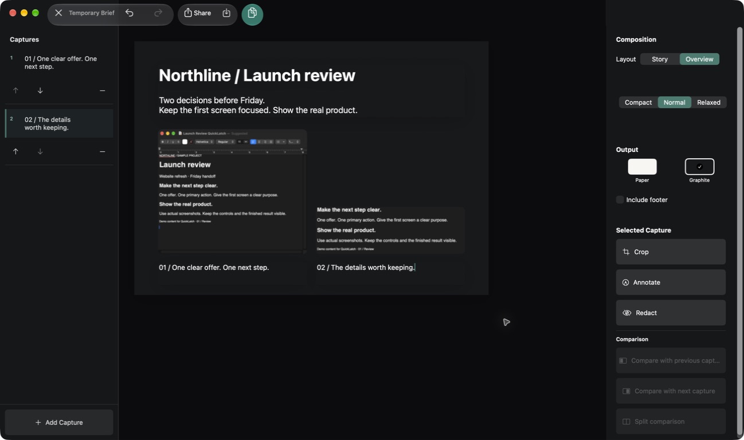This screenshot has height=440, width=744.
Task: Click Split comparison
Action: 671,422
